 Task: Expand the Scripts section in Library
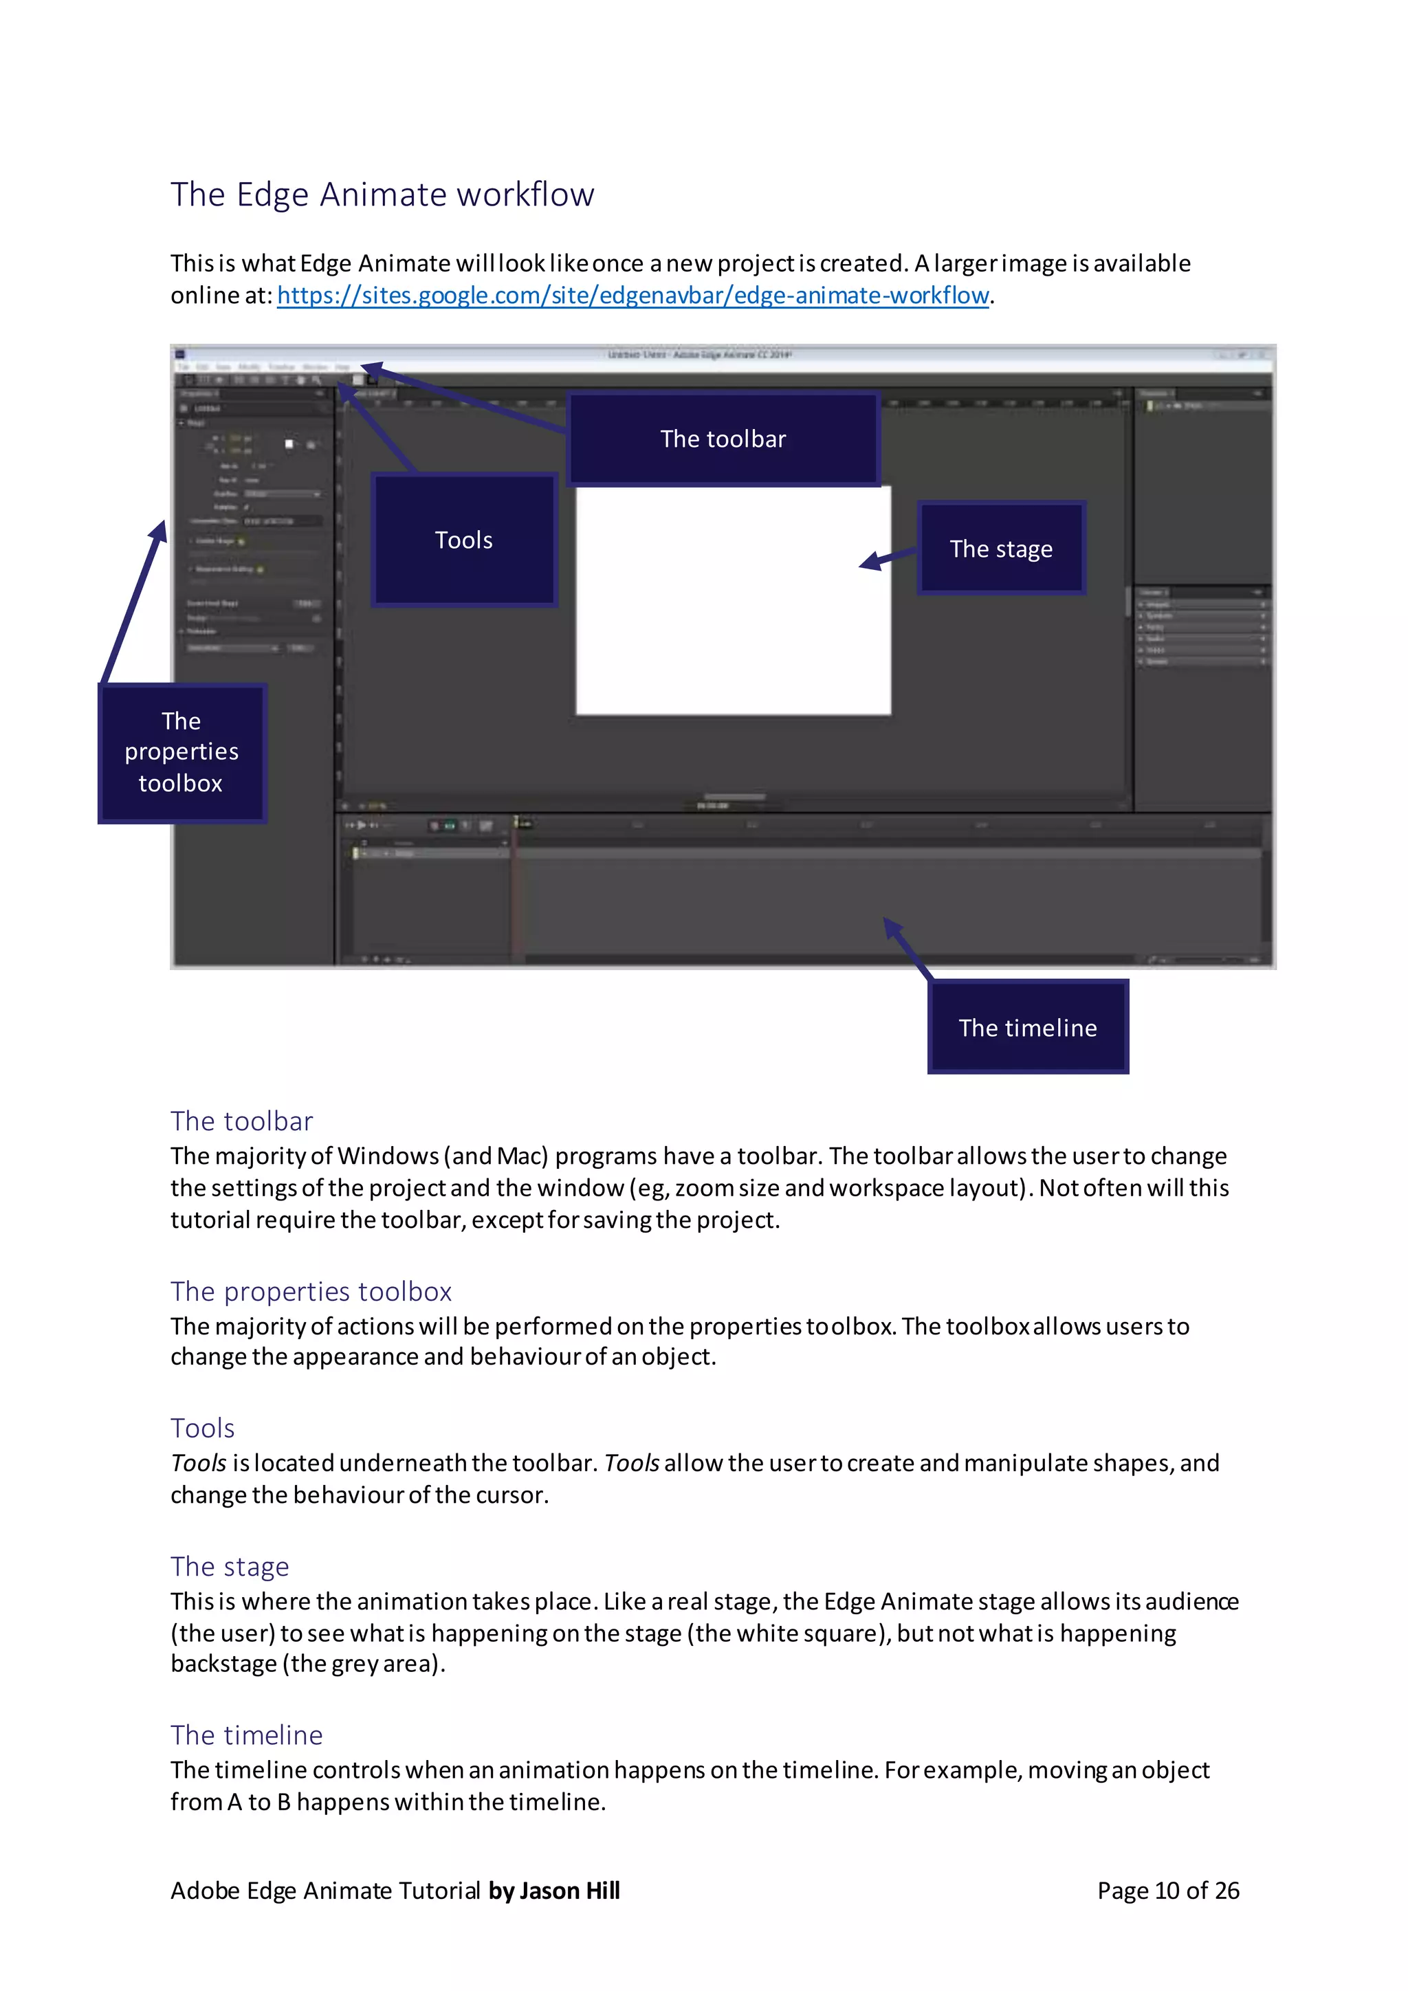(1140, 661)
